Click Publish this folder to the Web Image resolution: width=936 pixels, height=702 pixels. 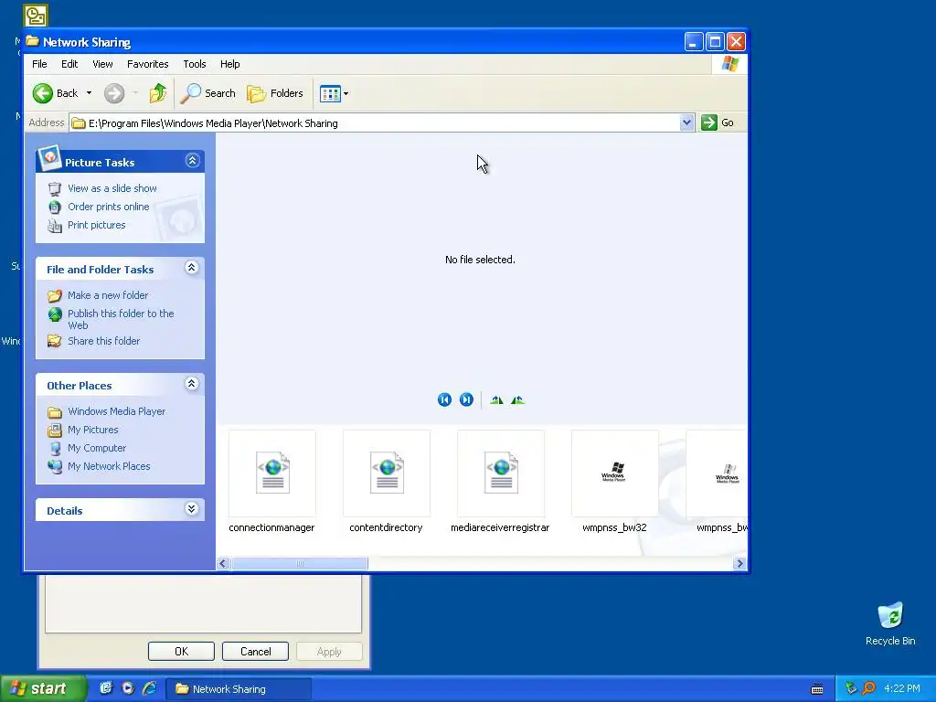[122, 319]
